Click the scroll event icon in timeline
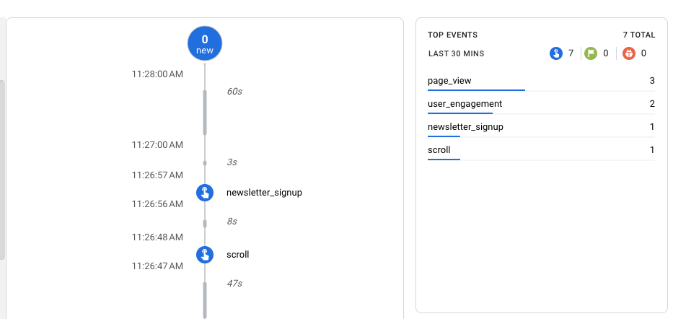 coord(205,255)
